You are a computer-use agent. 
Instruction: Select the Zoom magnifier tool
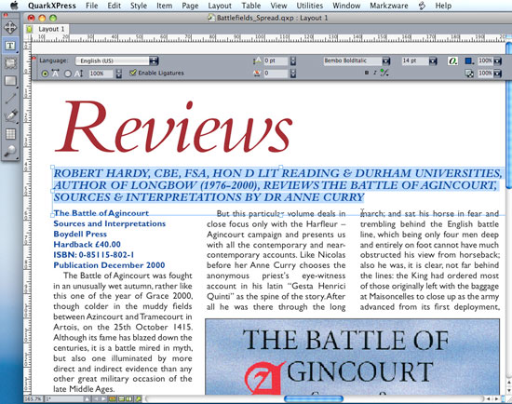(10, 151)
